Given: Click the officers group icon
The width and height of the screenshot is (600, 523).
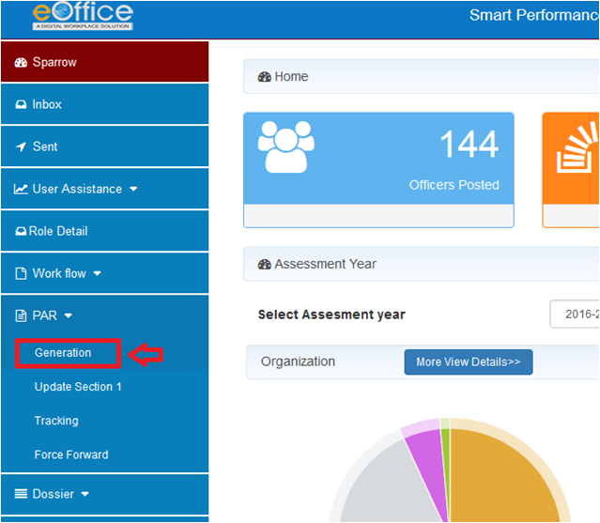Looking at the screenshot, I should click(x=286, y=146).
